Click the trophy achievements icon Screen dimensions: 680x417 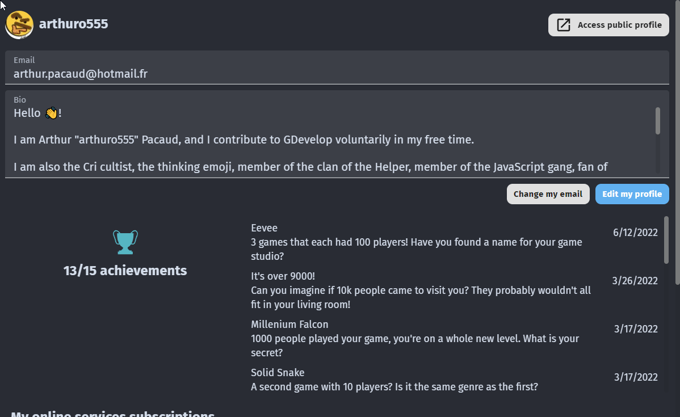[x=125, y=242]
